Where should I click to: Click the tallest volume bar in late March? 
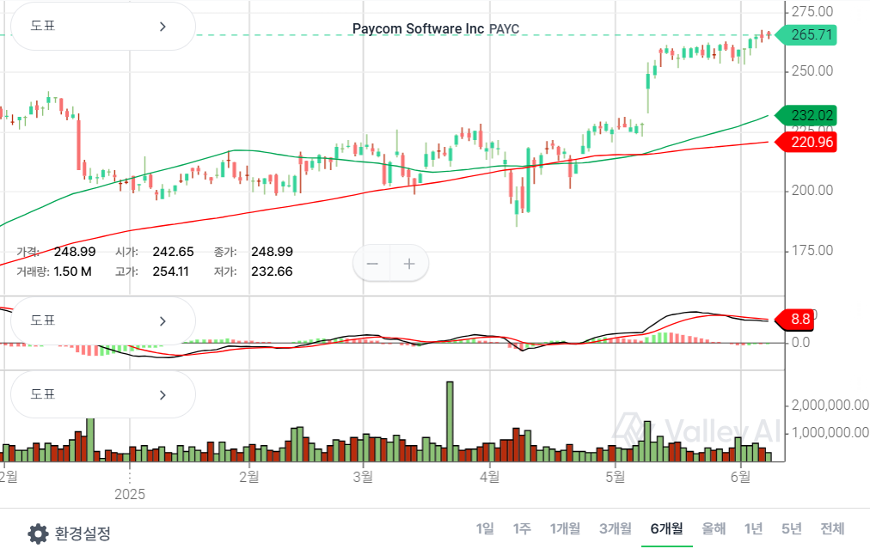[x=450, y=421]
